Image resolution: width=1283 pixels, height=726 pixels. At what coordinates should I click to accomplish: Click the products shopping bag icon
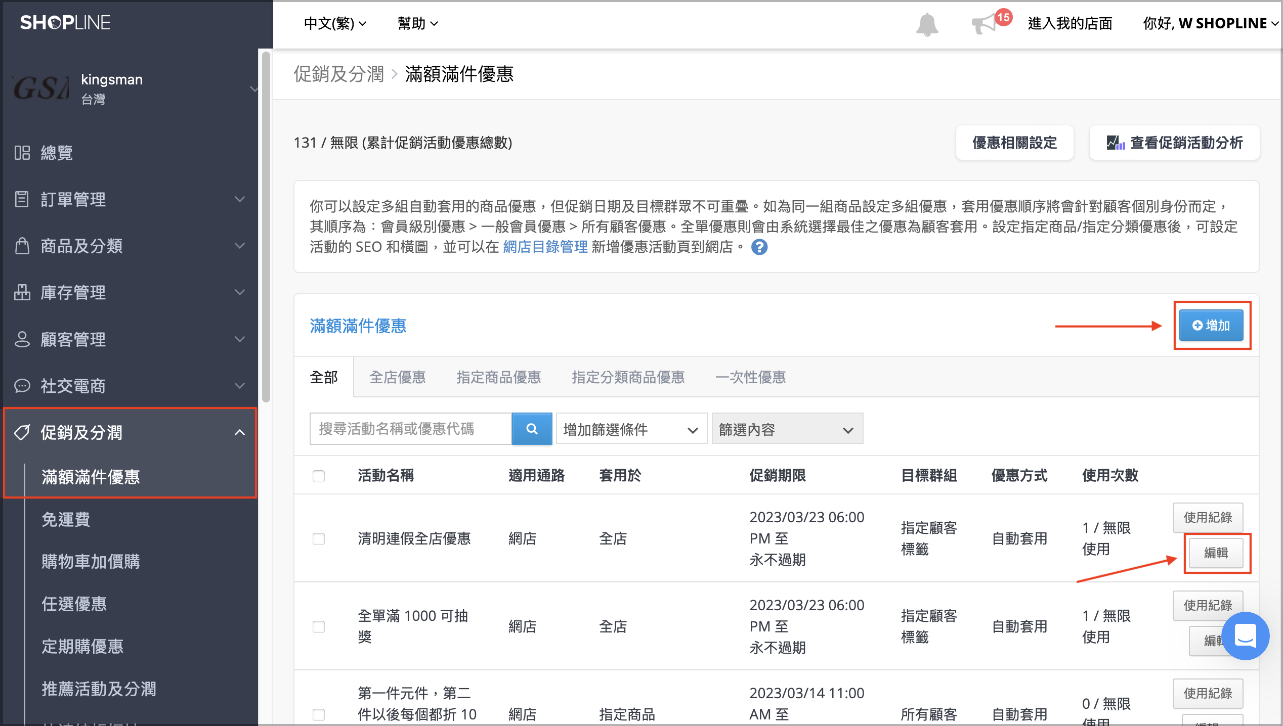[22, 246]
